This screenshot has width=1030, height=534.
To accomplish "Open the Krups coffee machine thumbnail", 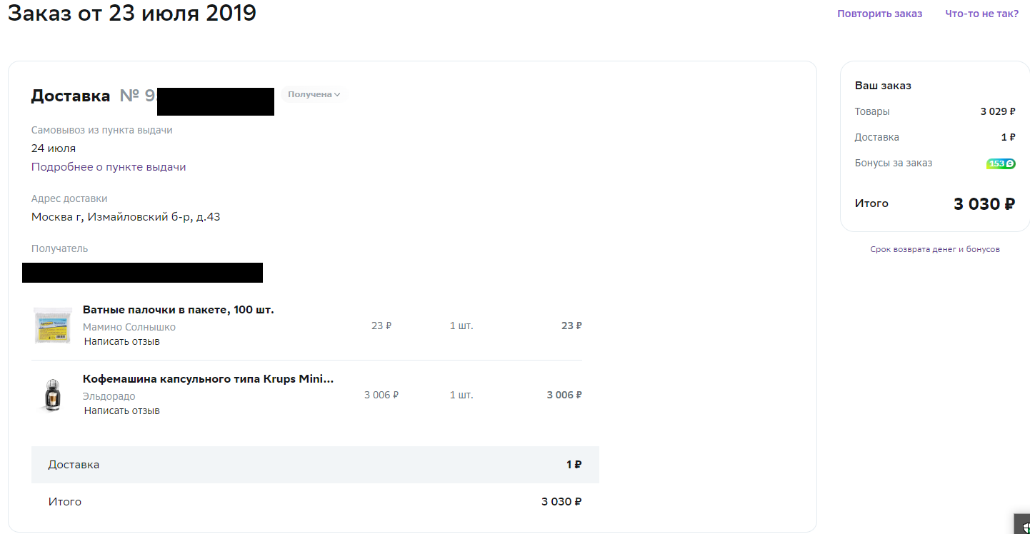I will point(53,395).
